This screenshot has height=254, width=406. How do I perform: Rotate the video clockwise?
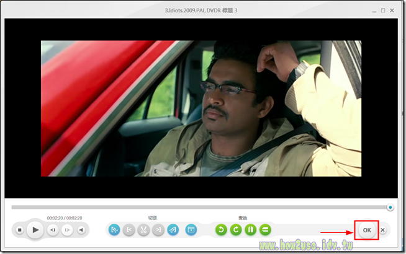236,230
